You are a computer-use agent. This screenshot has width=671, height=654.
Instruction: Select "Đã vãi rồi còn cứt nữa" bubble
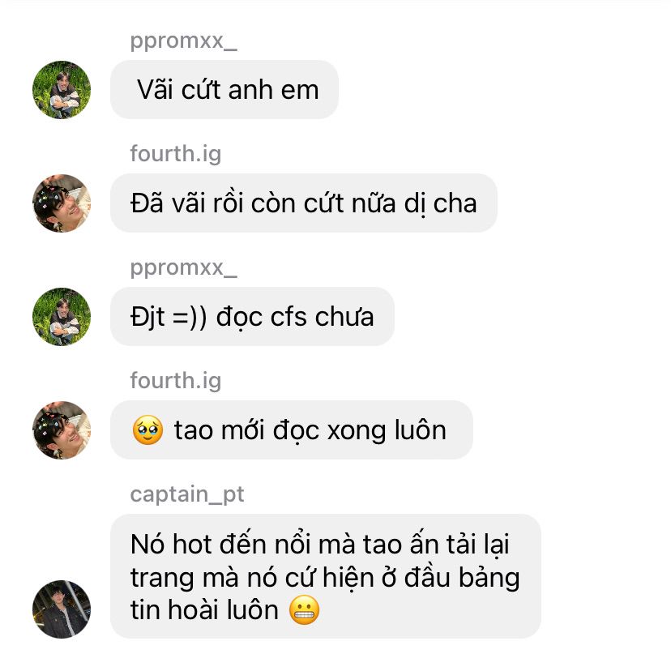[x=304, y=203]
